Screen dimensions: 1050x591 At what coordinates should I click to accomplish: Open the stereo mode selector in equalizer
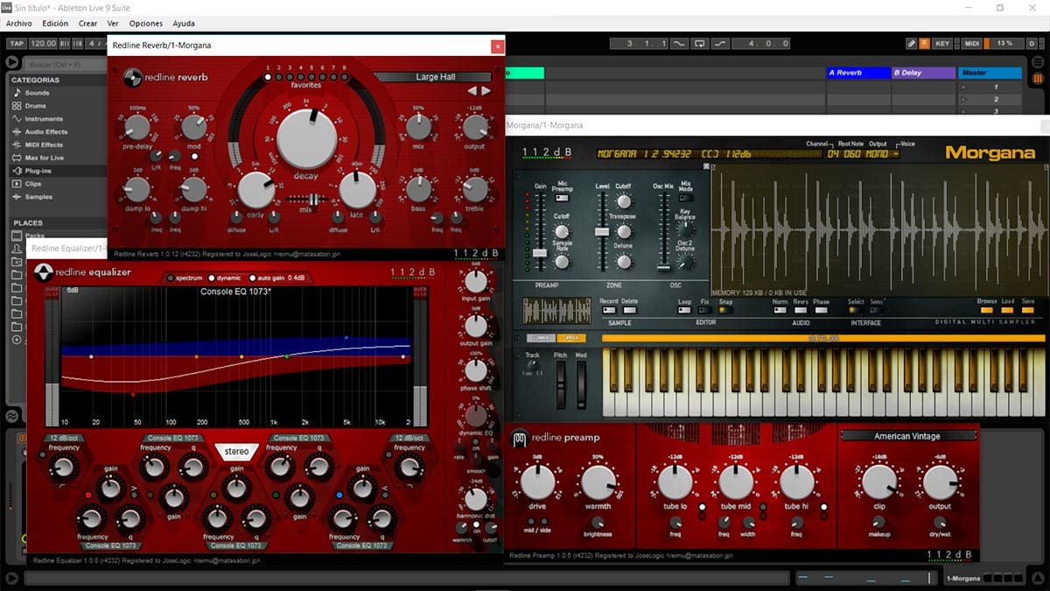pos(236,452)
